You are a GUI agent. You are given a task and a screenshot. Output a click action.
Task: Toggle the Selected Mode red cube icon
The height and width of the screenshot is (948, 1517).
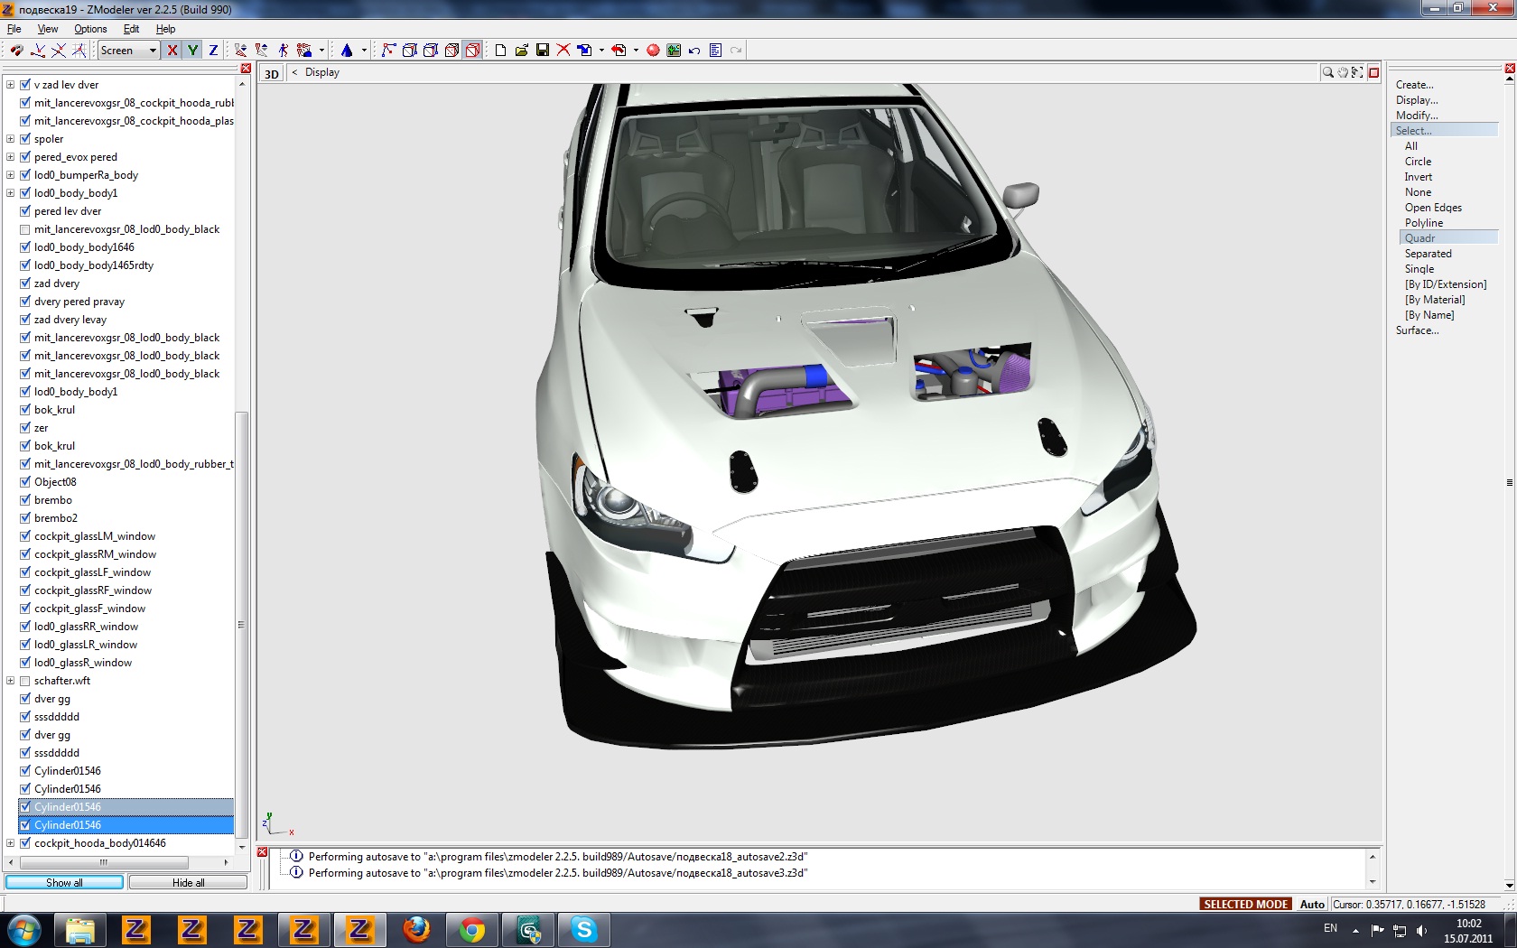click(472, 51)
